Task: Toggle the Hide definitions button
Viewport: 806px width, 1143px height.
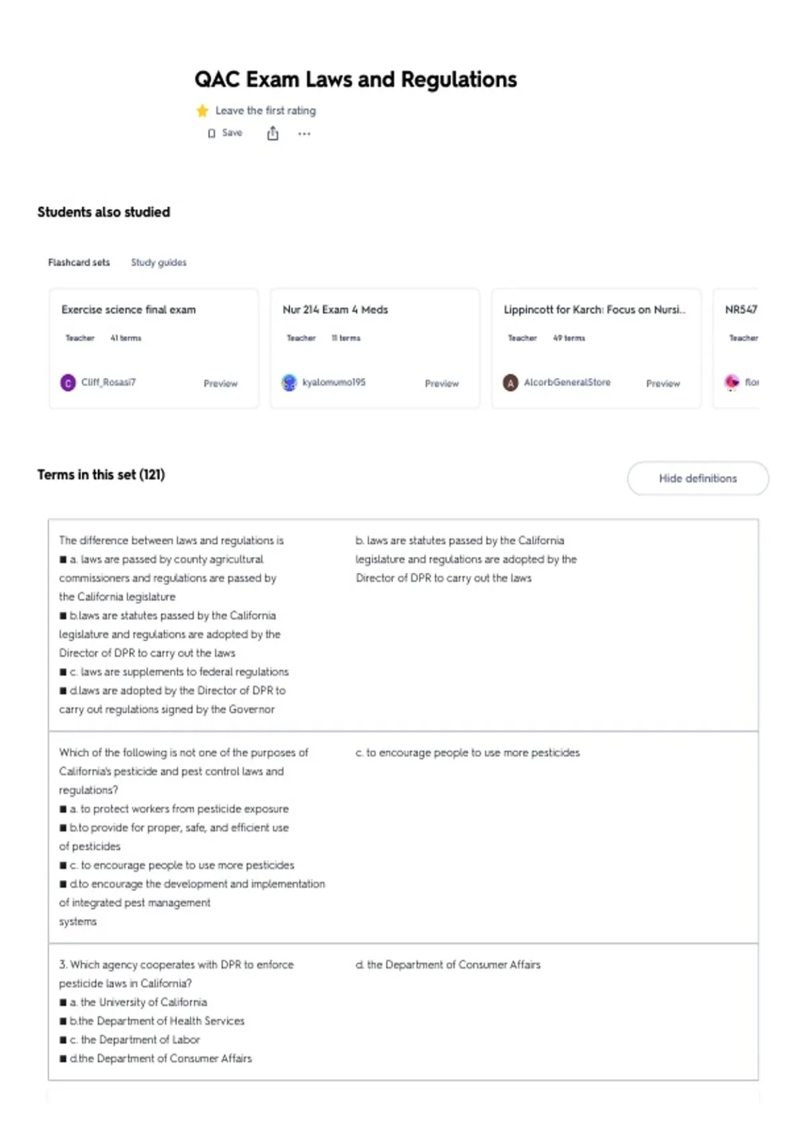Action: [x=698, y=479]
